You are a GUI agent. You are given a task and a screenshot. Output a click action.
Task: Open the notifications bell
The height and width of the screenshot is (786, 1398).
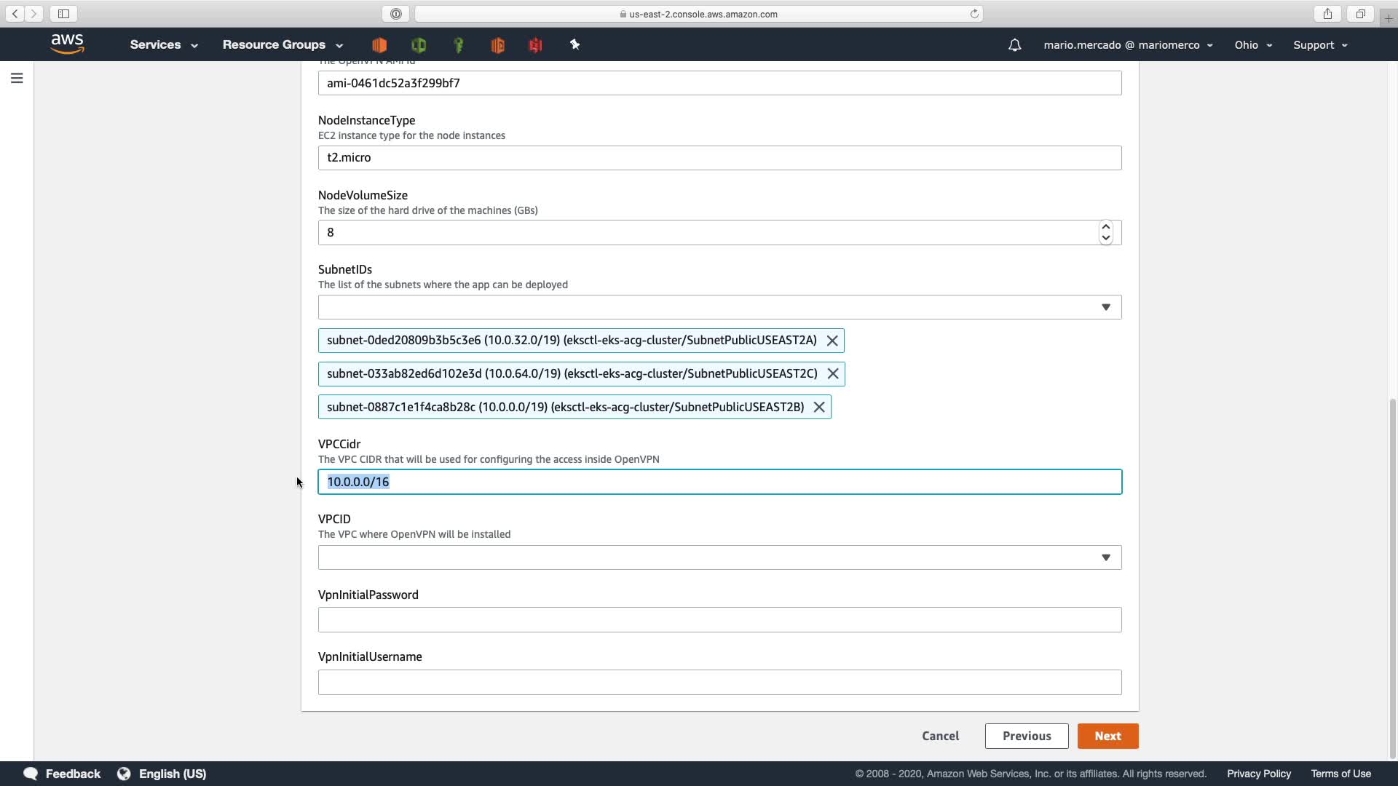(1014, 45)
